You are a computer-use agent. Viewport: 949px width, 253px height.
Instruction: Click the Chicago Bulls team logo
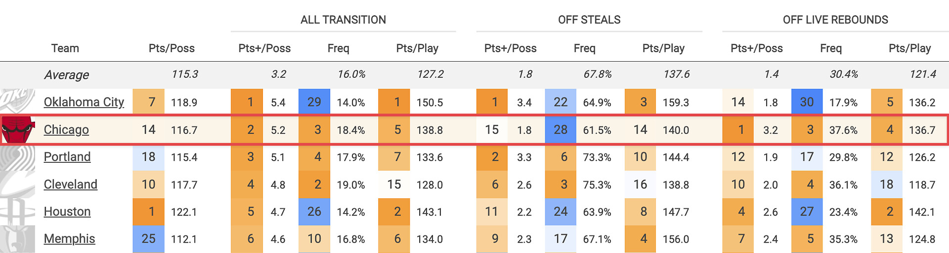(x=18, y=130)
